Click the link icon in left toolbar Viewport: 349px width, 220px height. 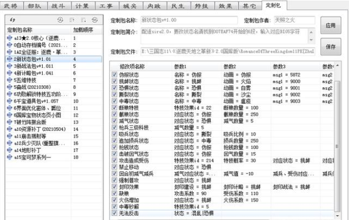coord(11,20)
